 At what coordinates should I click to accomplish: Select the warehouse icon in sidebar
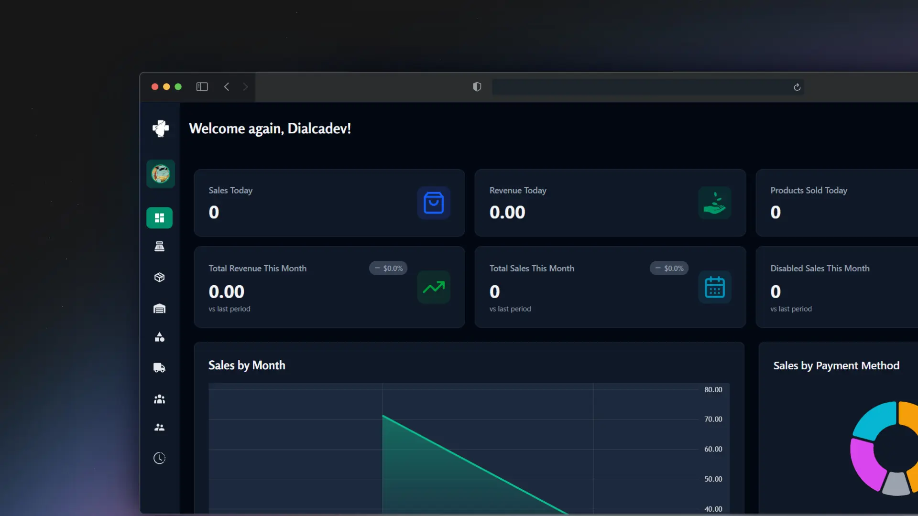point(159,309)
